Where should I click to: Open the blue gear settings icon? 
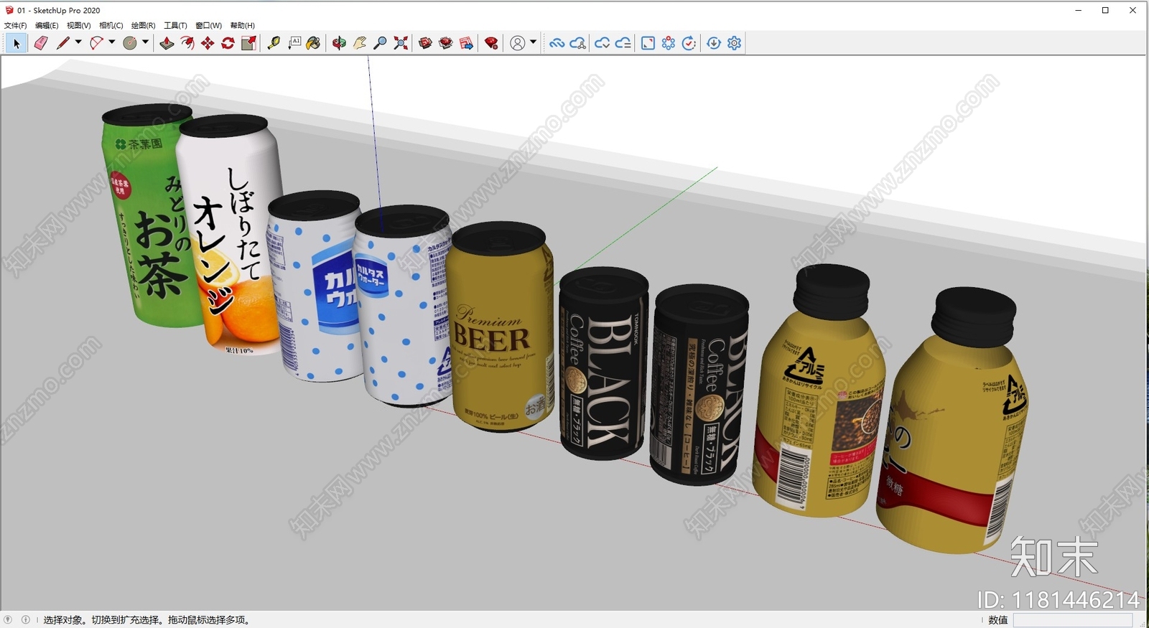tap(734, 43)
